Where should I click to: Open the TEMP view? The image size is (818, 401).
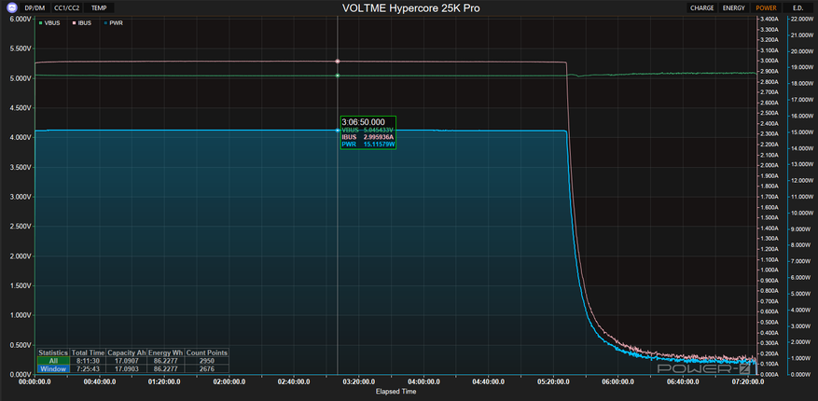pyautogui.click(x=99, y=7)
